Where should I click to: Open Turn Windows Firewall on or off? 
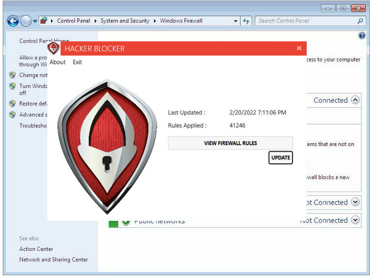pyautogui.click(x=33, y=89)
